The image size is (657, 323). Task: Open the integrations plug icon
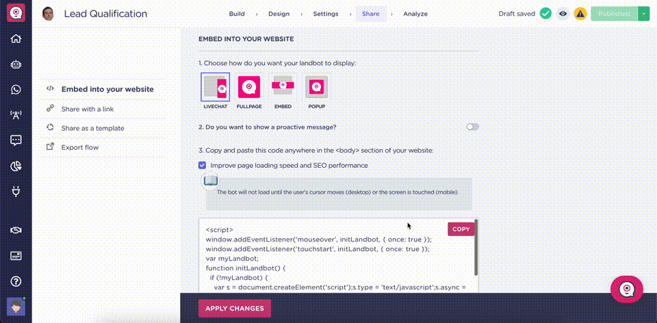16,192
